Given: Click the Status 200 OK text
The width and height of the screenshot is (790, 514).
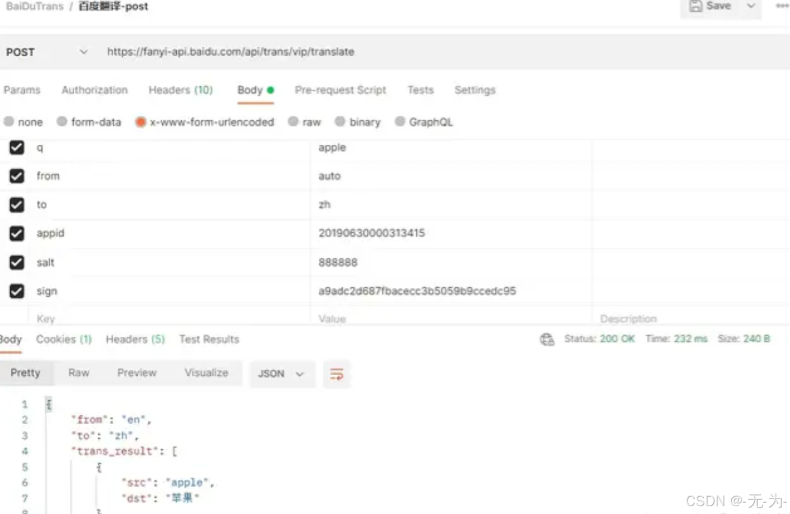Looking at the screenshot, I should pos(600,339).
